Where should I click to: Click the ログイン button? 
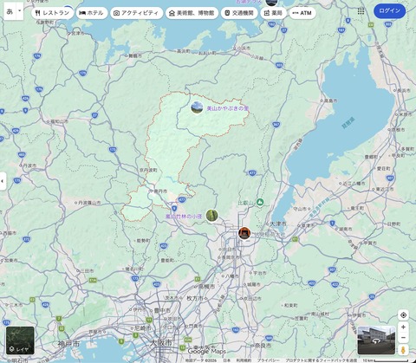[389, 11]
